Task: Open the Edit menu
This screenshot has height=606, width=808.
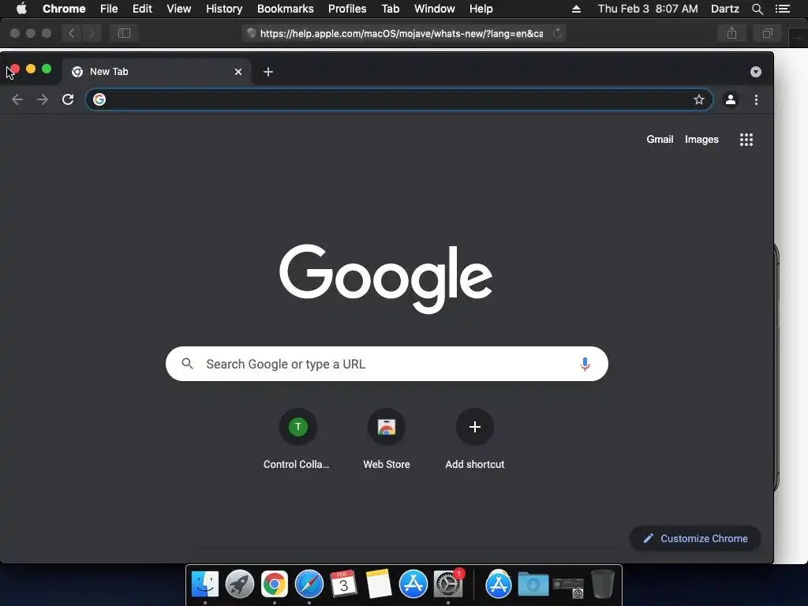Action: [142, 9]
